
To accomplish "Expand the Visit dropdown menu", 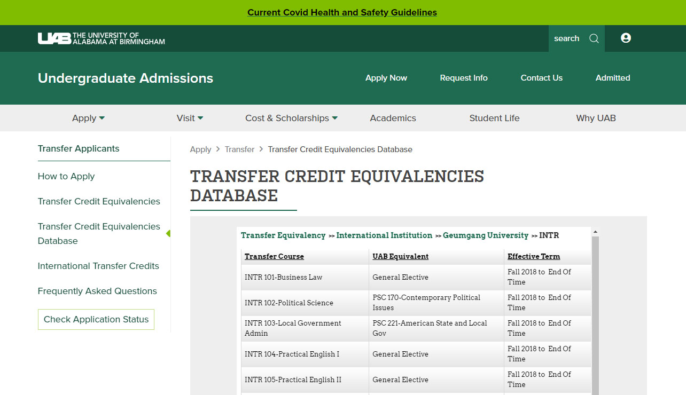I will click(190, 118).
